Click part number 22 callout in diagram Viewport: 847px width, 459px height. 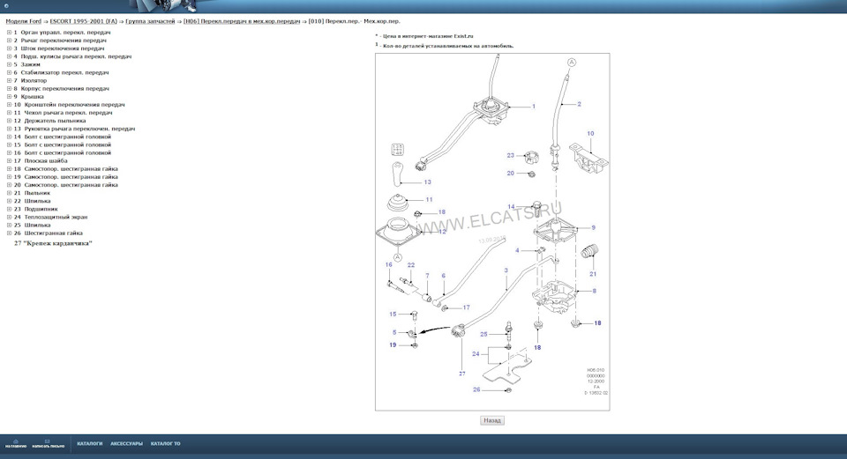click(x=411, y=265)
